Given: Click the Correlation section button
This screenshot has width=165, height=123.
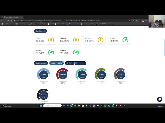Looking at the screenshot, I should click(40, 31).
